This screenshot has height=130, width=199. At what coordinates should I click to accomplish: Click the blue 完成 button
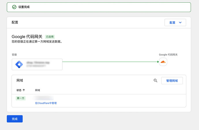point(15,119)
